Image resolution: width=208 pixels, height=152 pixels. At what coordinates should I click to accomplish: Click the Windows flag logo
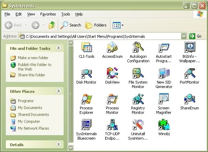(x=200, y=14)
